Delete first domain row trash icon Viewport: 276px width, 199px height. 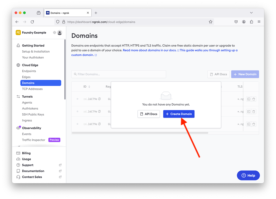pyautogui.click(x=254, y=99)
